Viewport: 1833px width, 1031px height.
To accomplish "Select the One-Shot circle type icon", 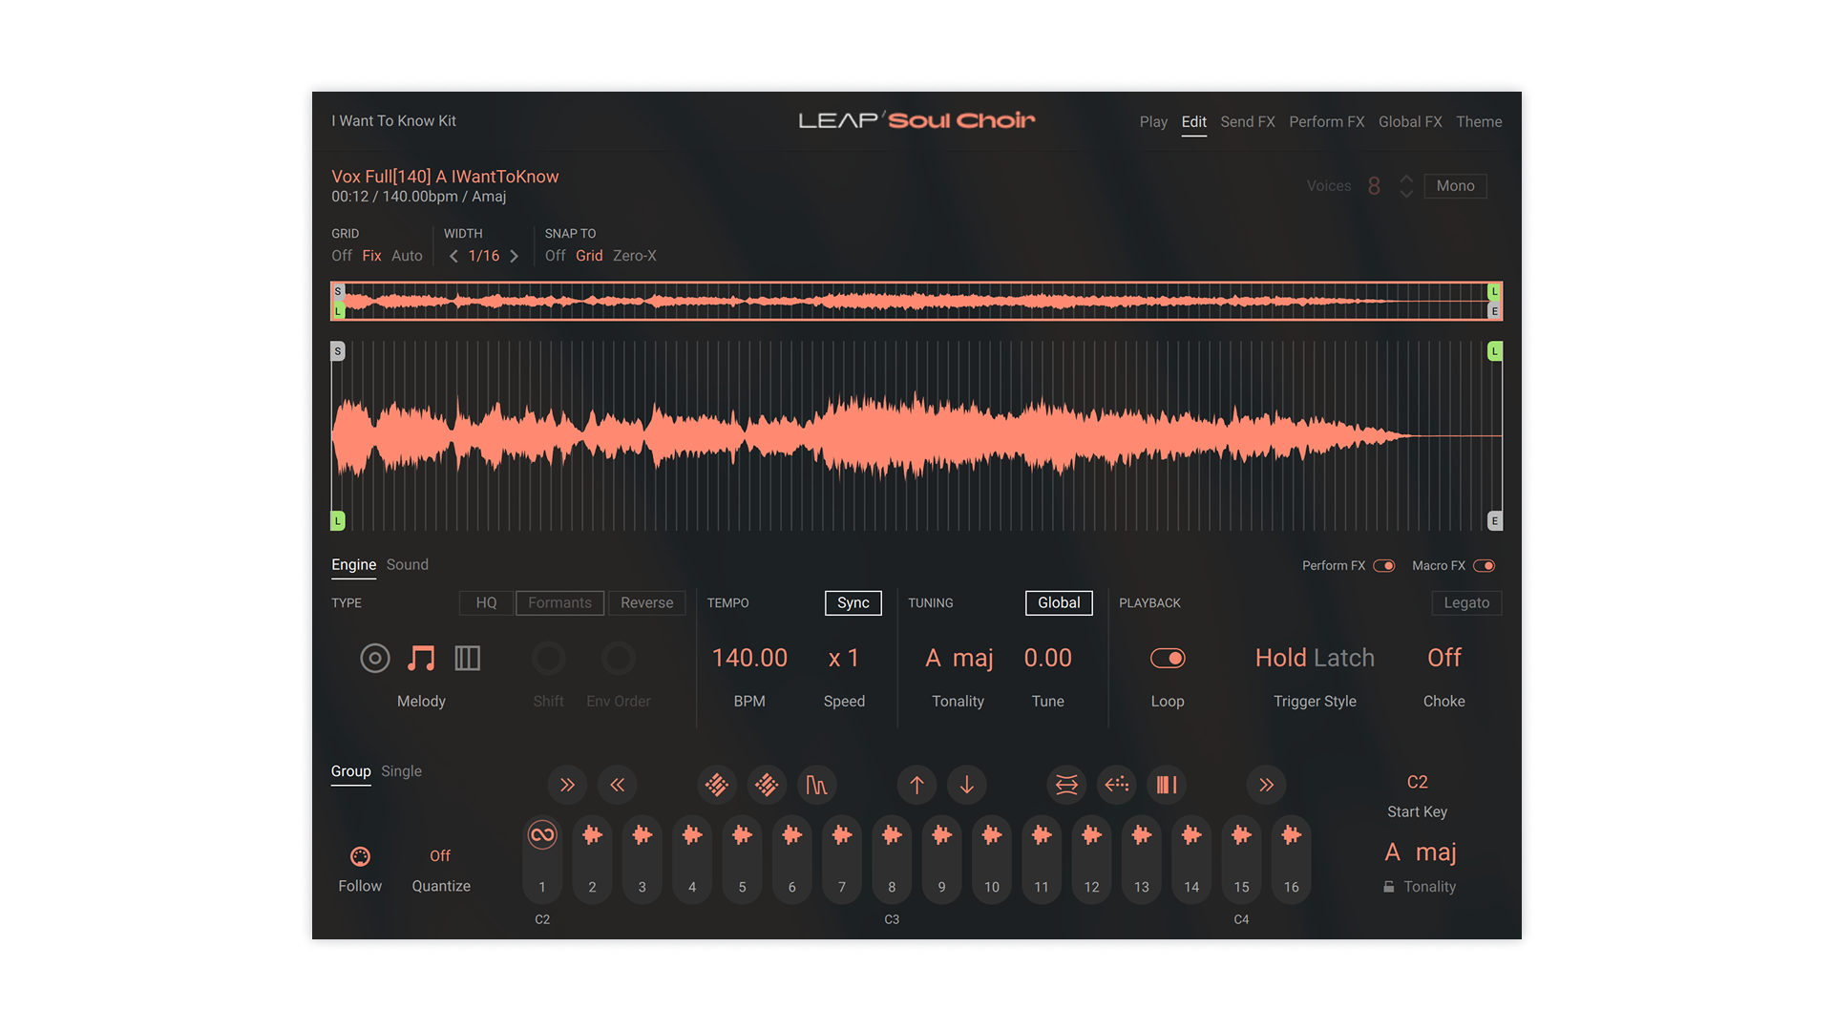I will click(375, 658).
